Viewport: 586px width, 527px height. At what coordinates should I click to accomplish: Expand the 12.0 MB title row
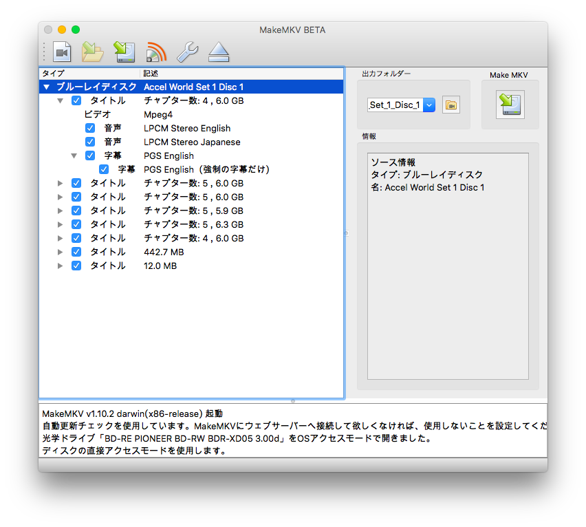pyautogui.click(x=61, y=266)
